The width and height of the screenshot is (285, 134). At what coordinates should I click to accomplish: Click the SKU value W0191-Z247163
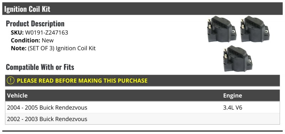pos(47,33)
